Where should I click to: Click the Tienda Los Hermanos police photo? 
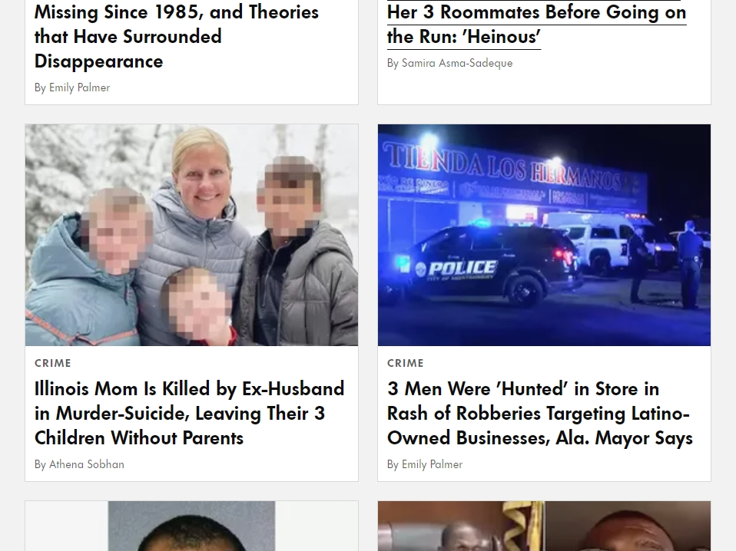pyautogui.click(x=544, y=235)
